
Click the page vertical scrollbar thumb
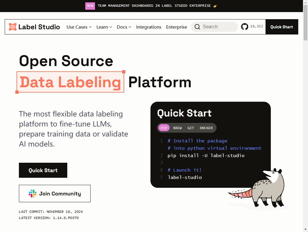pos(305,23)
